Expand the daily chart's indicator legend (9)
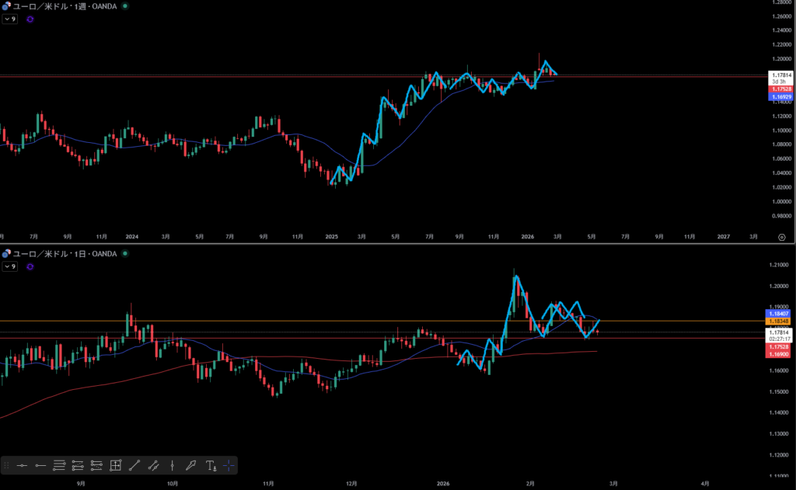The width and height of the screenshot is (796, 490). [9, 266]
